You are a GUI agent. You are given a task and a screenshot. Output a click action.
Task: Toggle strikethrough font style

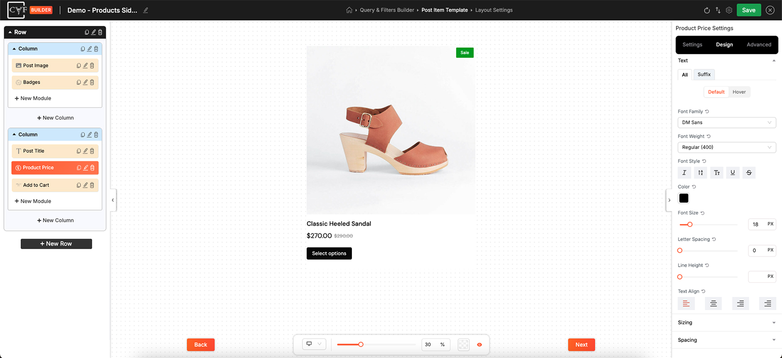point(749,173)
